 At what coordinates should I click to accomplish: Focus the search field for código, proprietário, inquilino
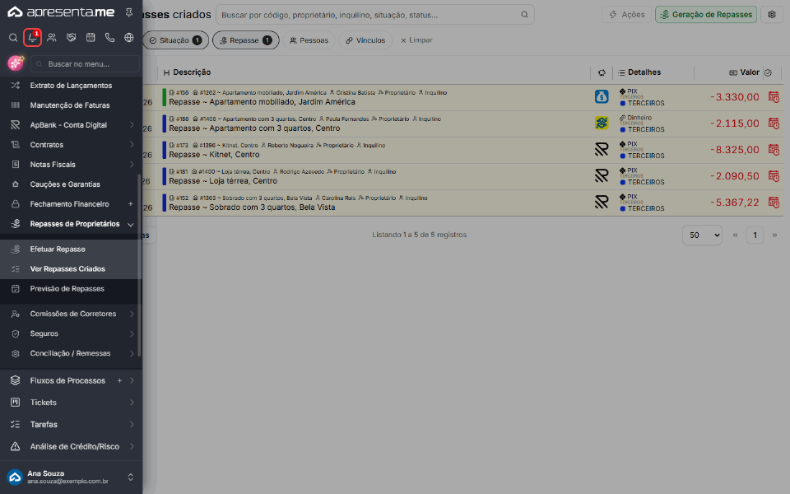[x=375, y=15]
